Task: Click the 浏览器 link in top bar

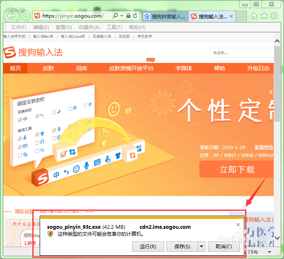Action: pos(124,36)
